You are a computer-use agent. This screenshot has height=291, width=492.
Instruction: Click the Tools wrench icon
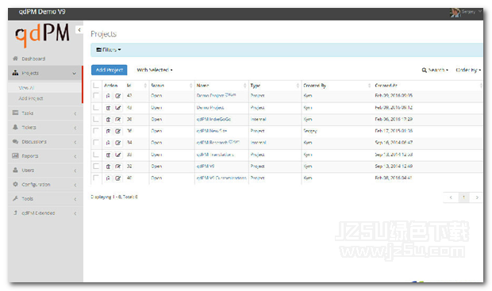click(15, 198)
